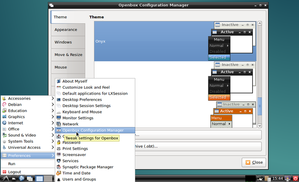
Task: Expand Education submenu
Action: coord(28,111)
